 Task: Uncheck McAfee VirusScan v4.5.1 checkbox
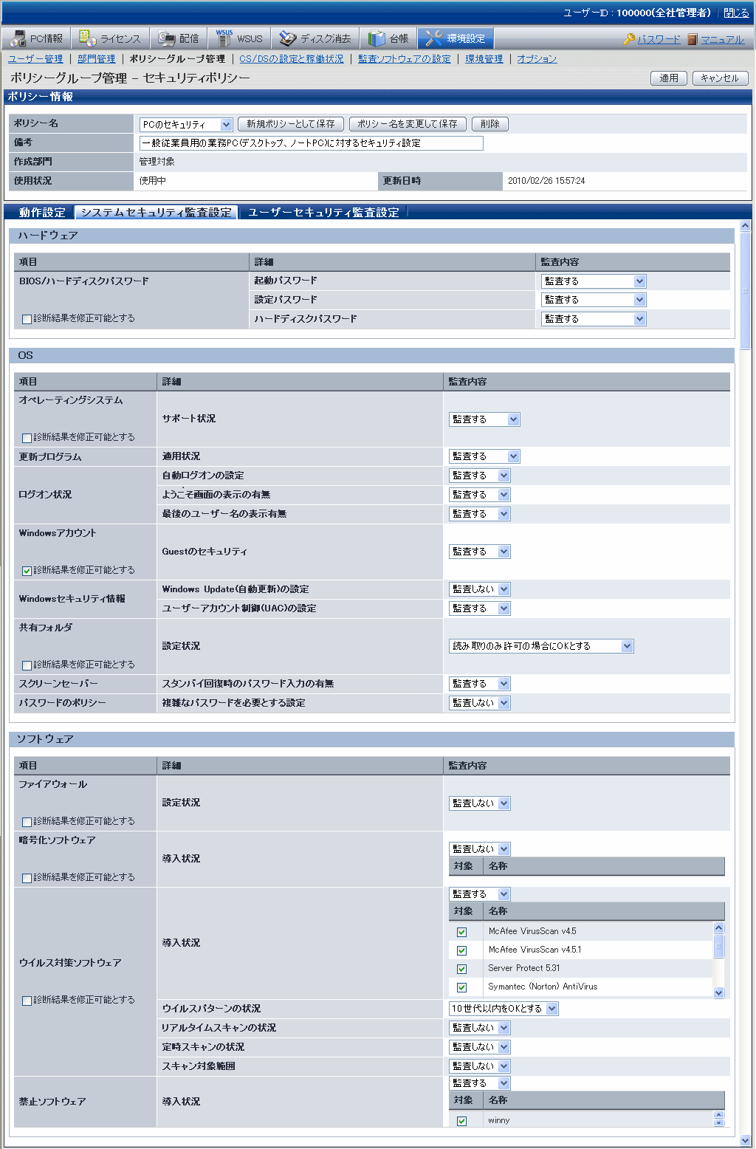pyautogui.click(x=462, y=950)
